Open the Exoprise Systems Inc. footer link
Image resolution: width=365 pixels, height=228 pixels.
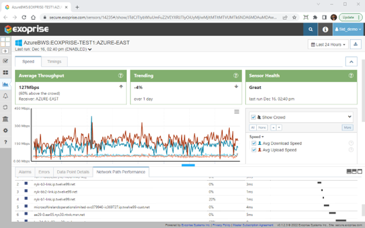coord(195,225)
